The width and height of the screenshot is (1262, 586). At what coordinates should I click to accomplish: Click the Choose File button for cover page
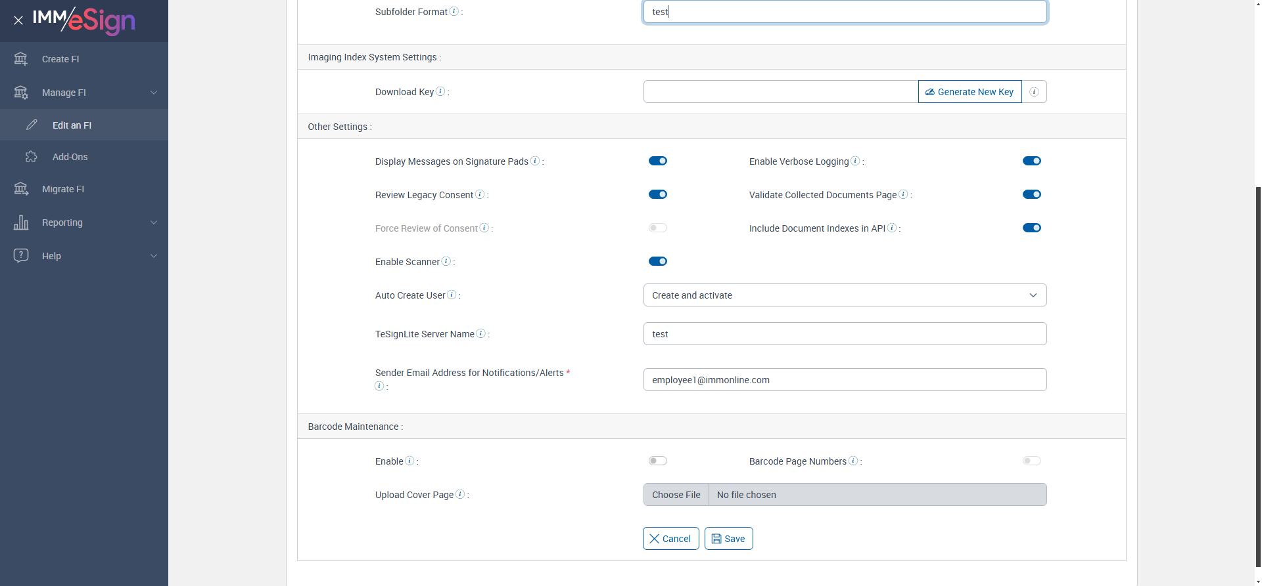click(x=676, y=495)
